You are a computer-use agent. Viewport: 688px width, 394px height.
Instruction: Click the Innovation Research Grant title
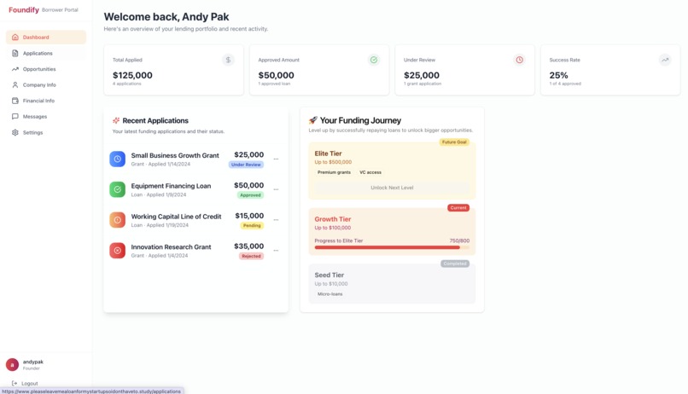tap(171, 246)
